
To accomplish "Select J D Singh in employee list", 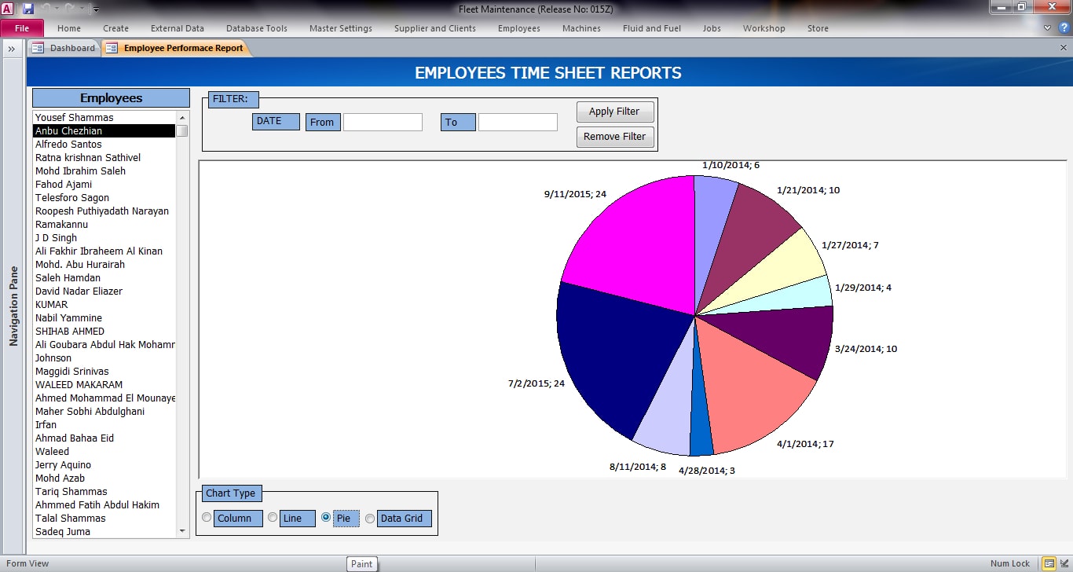I will pyautogui.click(x=104, y=238).
